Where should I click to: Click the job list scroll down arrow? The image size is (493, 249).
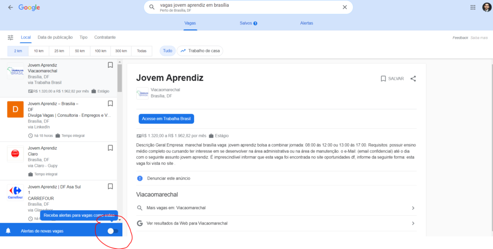pos(119,220)
